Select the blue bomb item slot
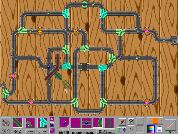The image size is (178, 134). tap(64, 123)
